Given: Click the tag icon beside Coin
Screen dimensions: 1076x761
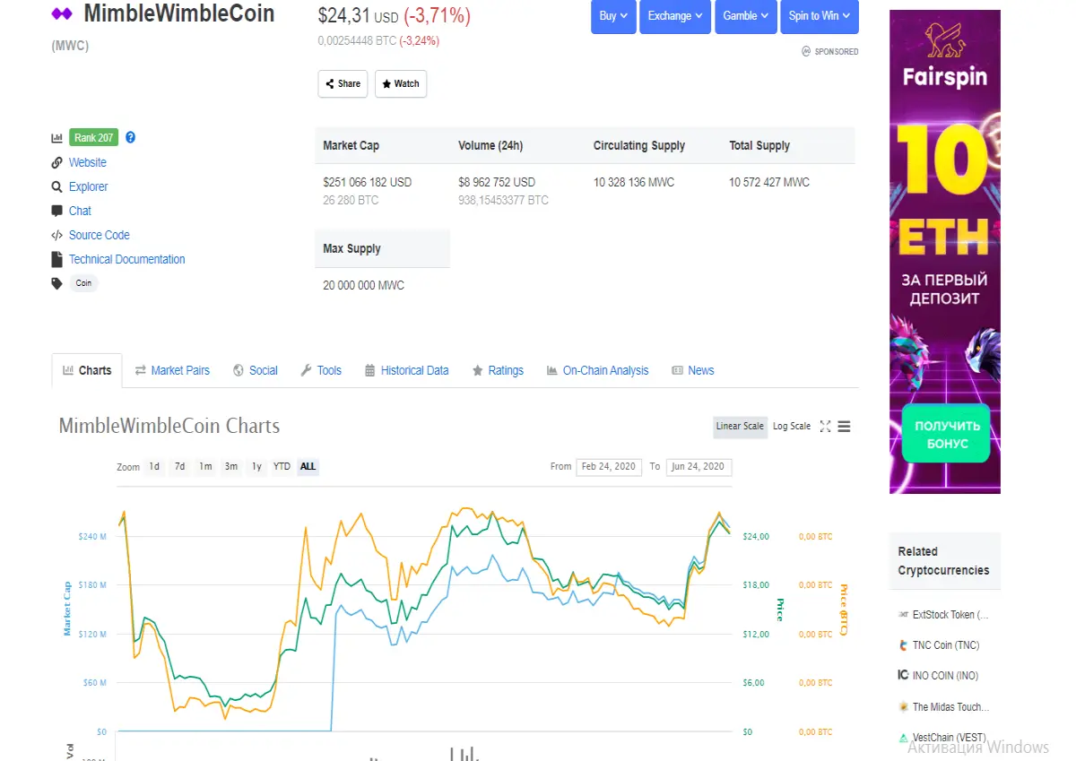Looking at the screenshot, I should 57,283.
